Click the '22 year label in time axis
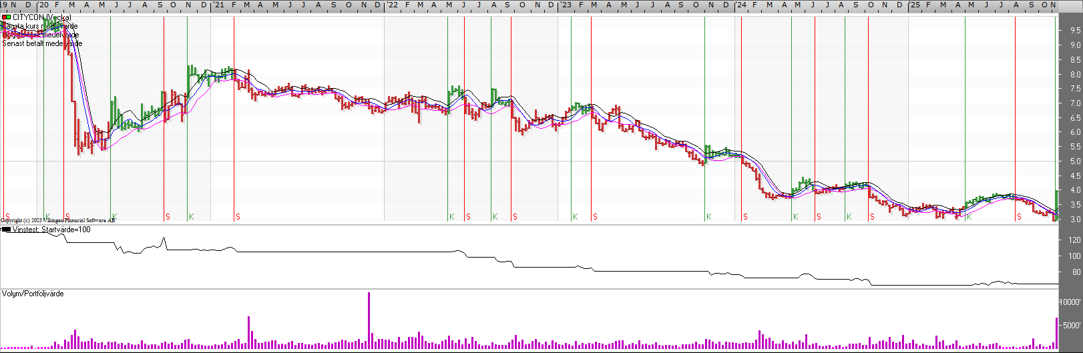Image resolution: width=1083 pixels, height=353 pixels. tap(392, 5)
